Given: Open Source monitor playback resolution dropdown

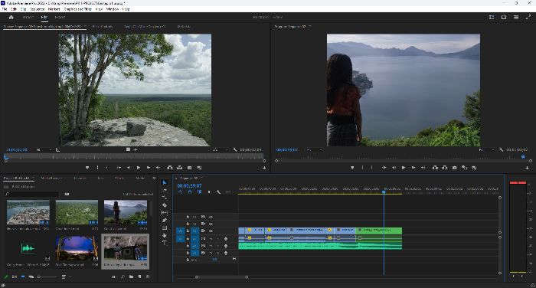Looking at the screenshot, I should click(x=221, y=150).
